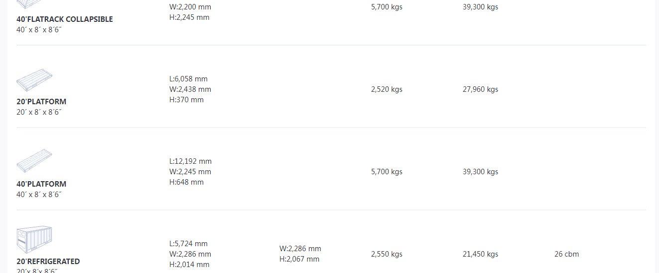Screen dimensions: 659x273
Task: Click the 2,520 kgs tare weight value
Action: 387,89
